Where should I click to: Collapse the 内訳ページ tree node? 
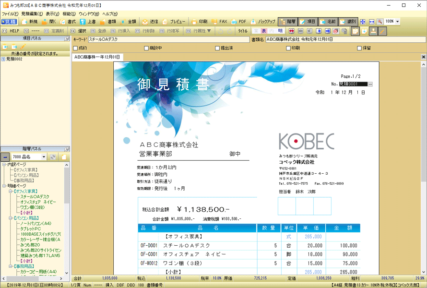coord(4,165)
